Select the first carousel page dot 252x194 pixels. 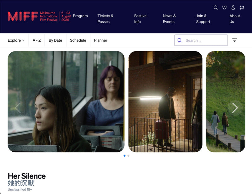(x=124, y=156)
